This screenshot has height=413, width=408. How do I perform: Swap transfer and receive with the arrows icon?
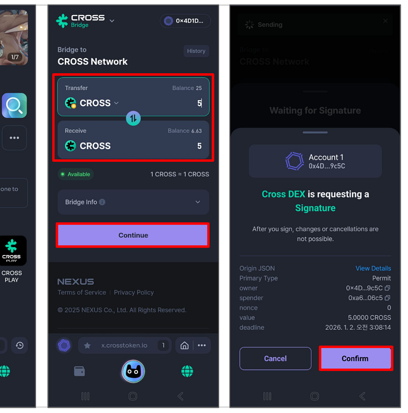click(133, 118)
